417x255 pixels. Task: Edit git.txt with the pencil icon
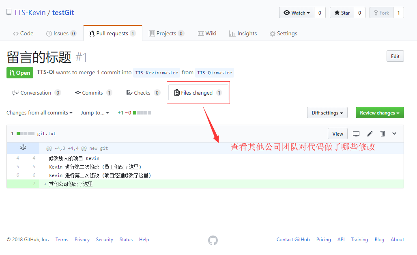[370, 134]
